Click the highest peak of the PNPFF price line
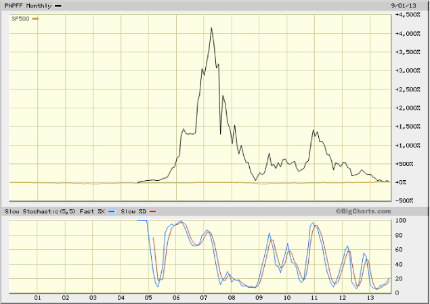Image resolution: width=430 pixels, height=304 pixels. (x=212, y=28)
